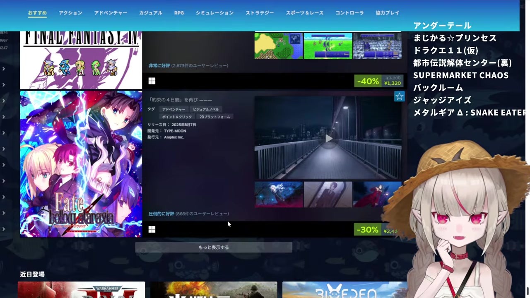Click the もっと表示する button
This screenshot has height=298, width=530.
point(214,248)
